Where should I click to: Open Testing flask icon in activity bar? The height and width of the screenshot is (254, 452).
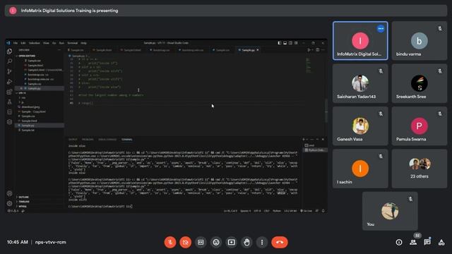[x=9, y=102]
